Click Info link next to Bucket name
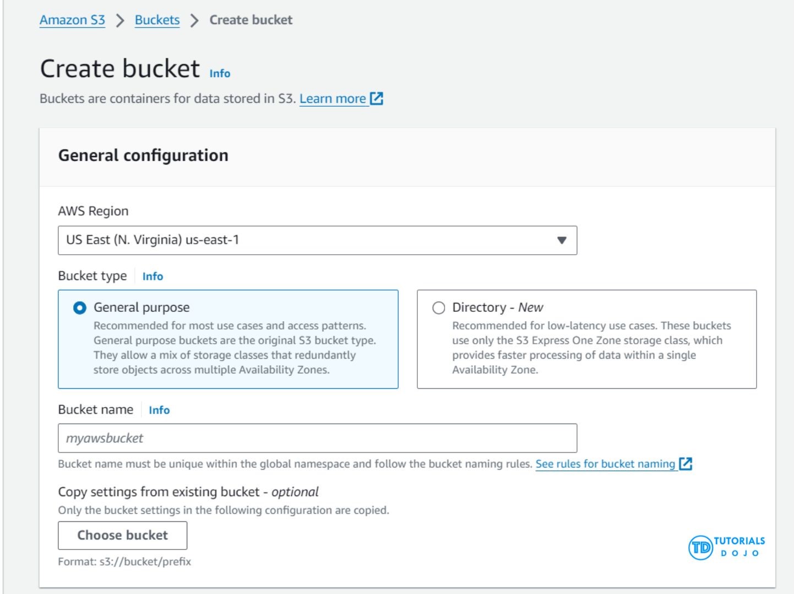This screenshot has height=594, width=794. click(x=159, y=410)
